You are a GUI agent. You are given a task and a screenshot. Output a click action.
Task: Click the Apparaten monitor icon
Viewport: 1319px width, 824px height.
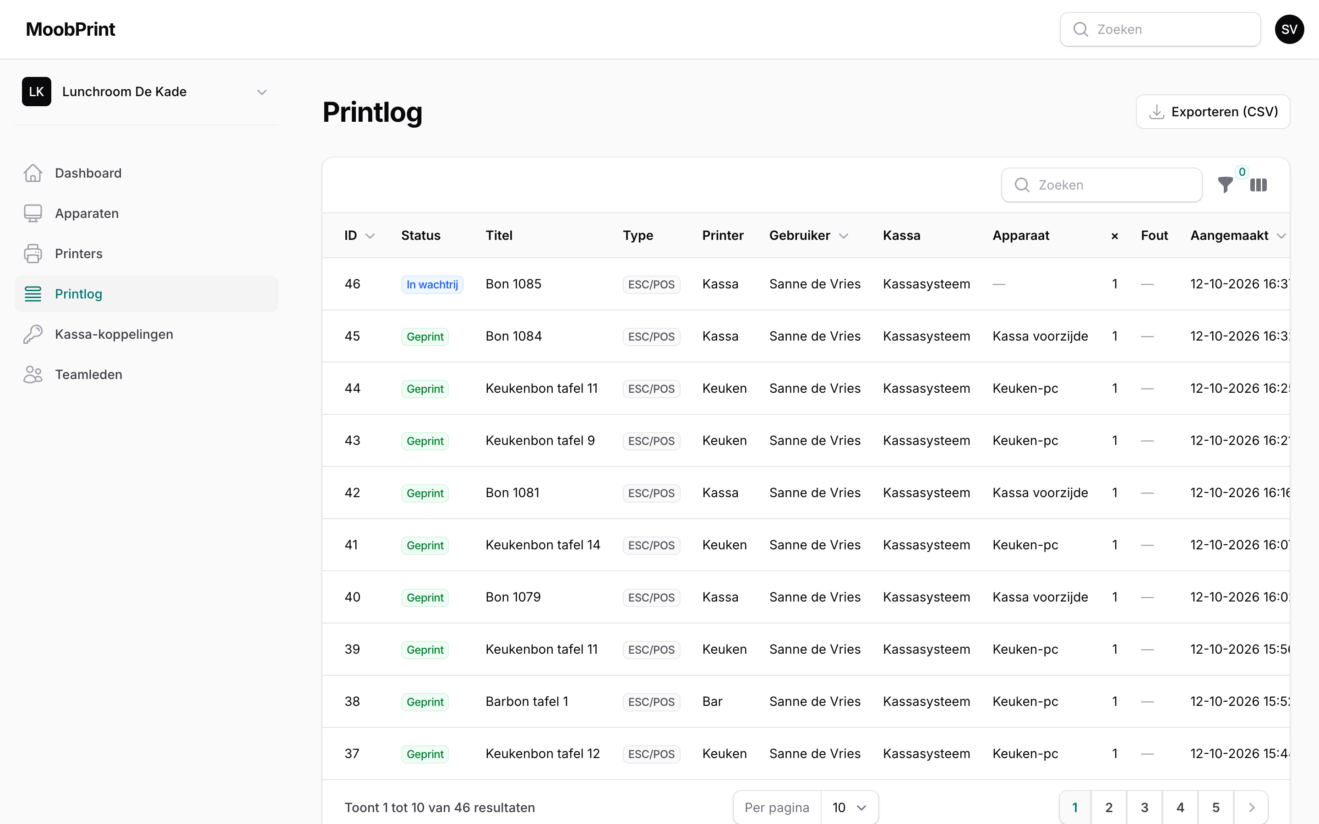coord(33,213)
